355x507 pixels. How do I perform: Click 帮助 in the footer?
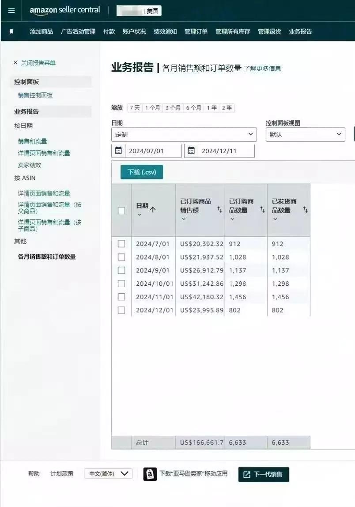click(34, 473)
